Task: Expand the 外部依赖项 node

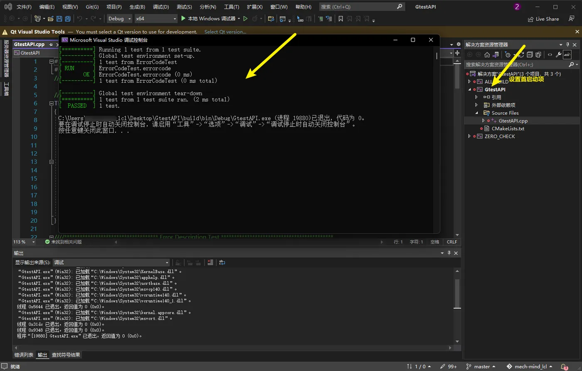Action: coord(477,105)
